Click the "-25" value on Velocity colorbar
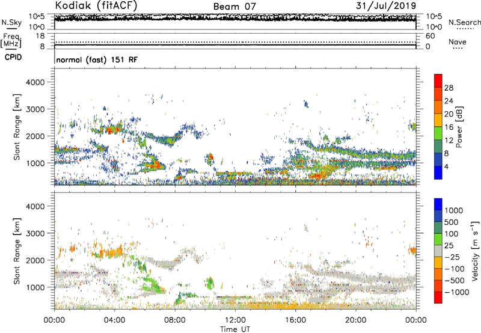 coord(453,257)
